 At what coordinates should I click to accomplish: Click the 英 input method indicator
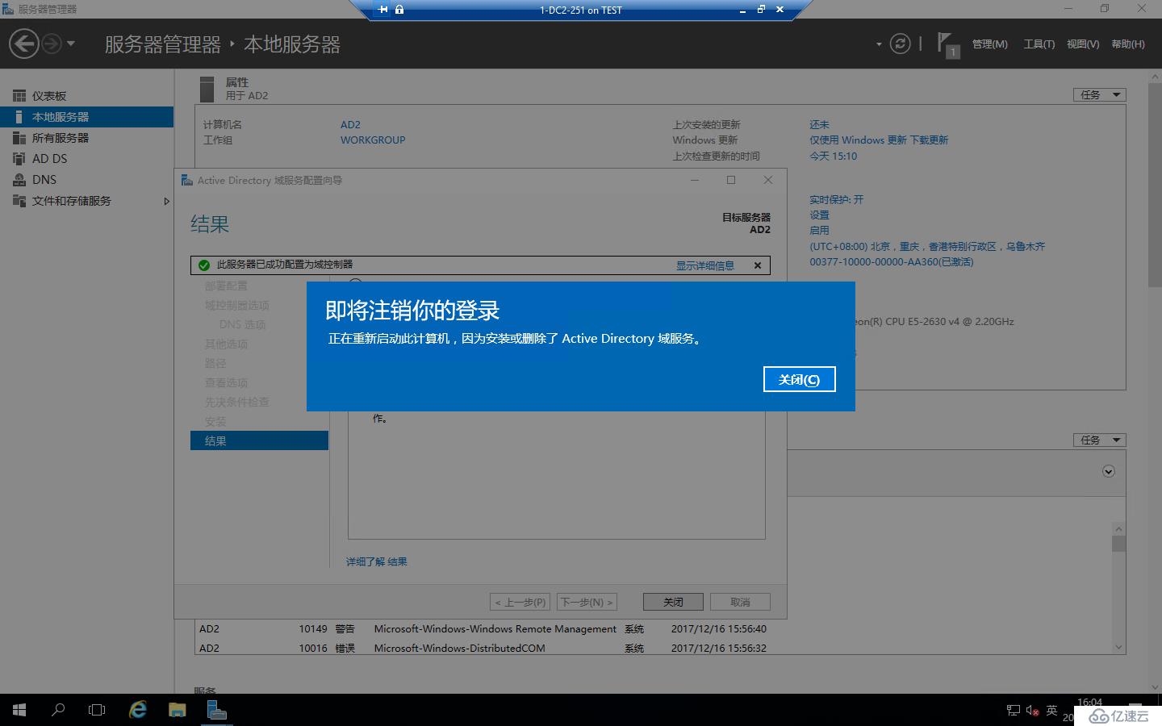point(1051,711)
